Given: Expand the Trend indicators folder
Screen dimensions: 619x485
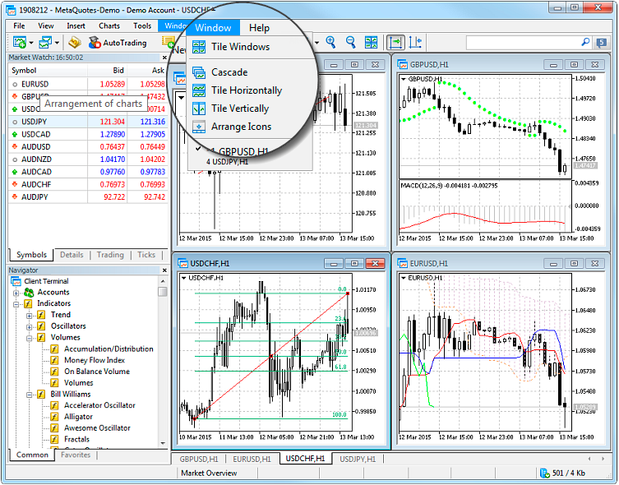Looking at the screenshot, I should pos(30,316).
